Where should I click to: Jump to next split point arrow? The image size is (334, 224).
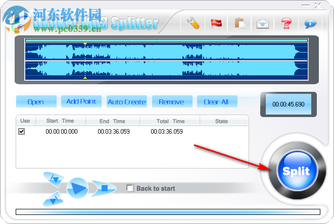pos(53,199)
